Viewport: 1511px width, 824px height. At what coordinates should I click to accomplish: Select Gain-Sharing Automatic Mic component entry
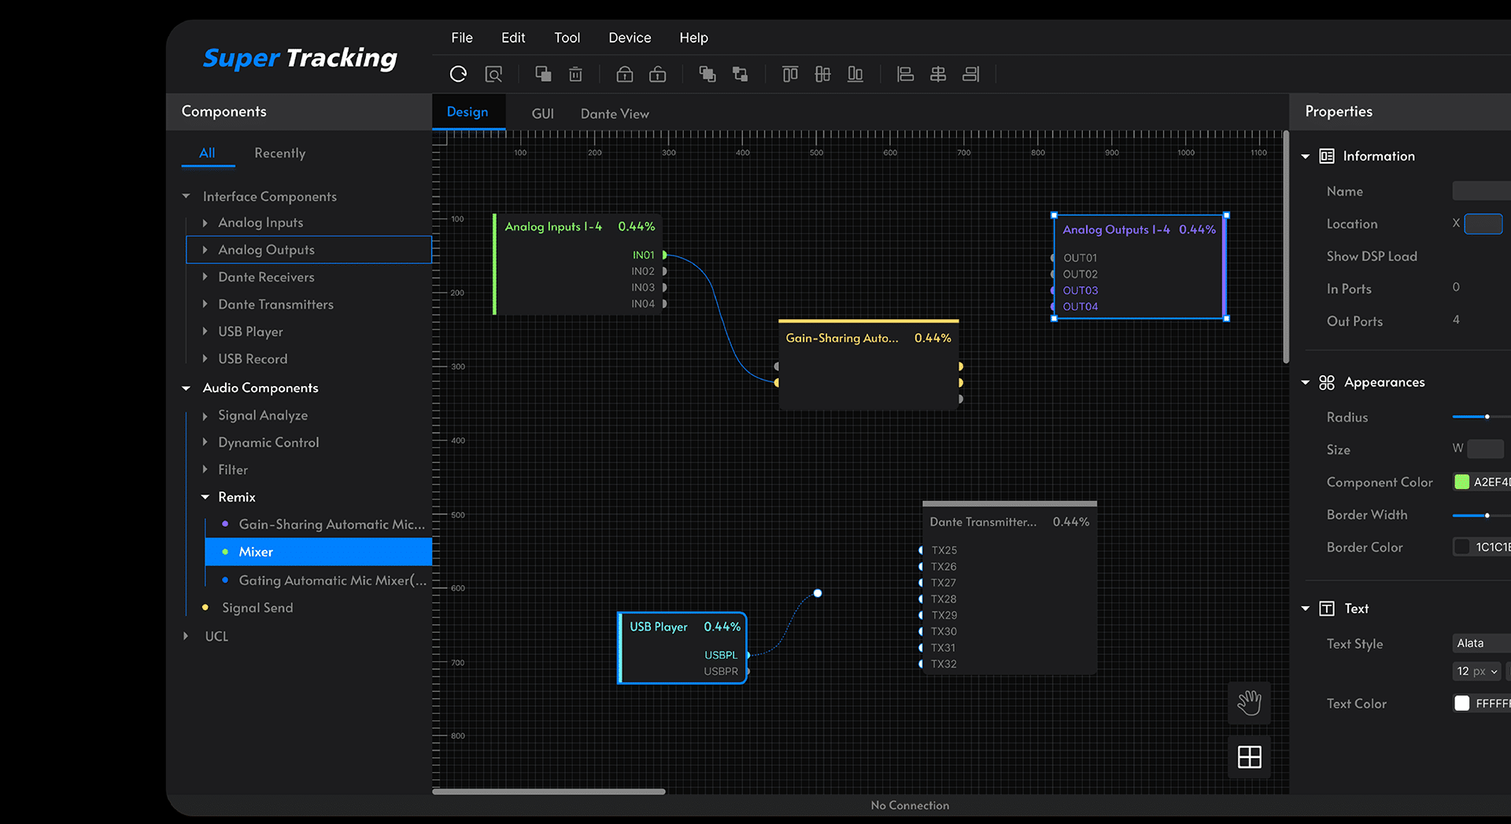tap(331, 524)
